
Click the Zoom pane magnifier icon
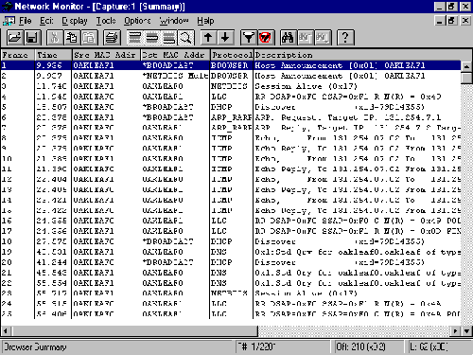[185, 38]
